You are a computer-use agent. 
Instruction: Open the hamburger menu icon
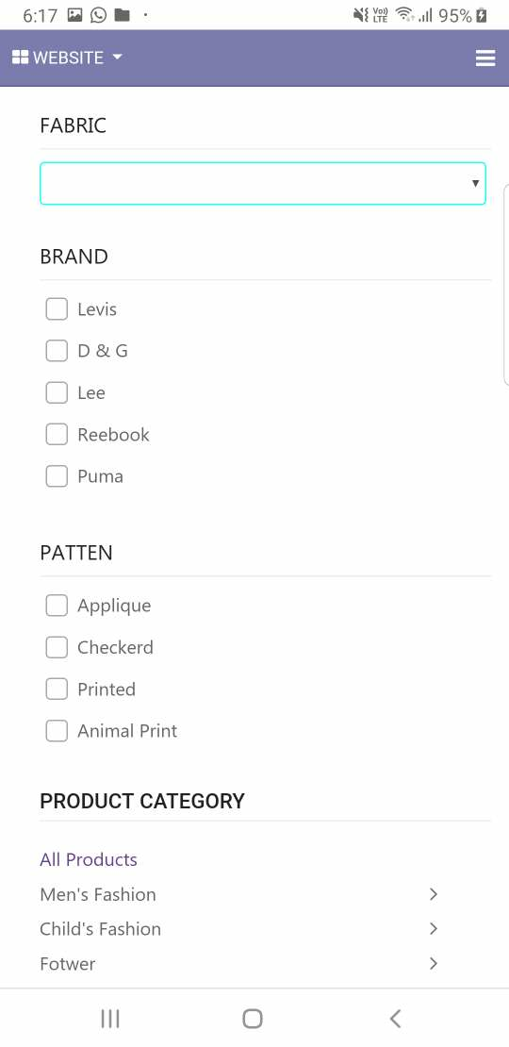[485, 58]
